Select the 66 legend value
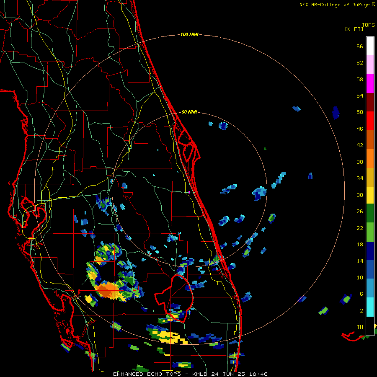This screenshot has width=377, height=377. point(360,46)
